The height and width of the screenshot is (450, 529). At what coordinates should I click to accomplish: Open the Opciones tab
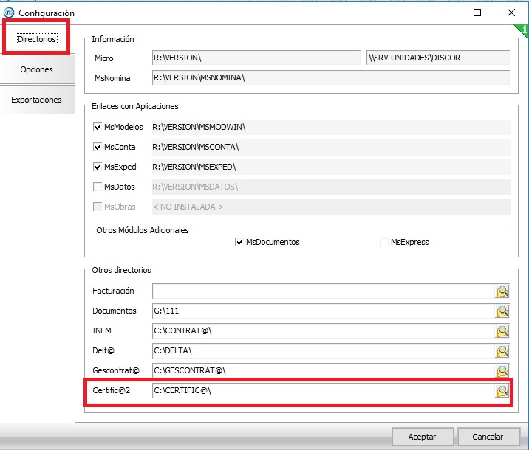(x=37, y=69)
